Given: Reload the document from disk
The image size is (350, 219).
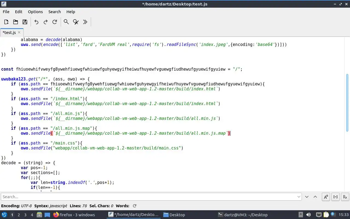Looking at the screenshot, I should pyautogui.click(x=55, y=22).
